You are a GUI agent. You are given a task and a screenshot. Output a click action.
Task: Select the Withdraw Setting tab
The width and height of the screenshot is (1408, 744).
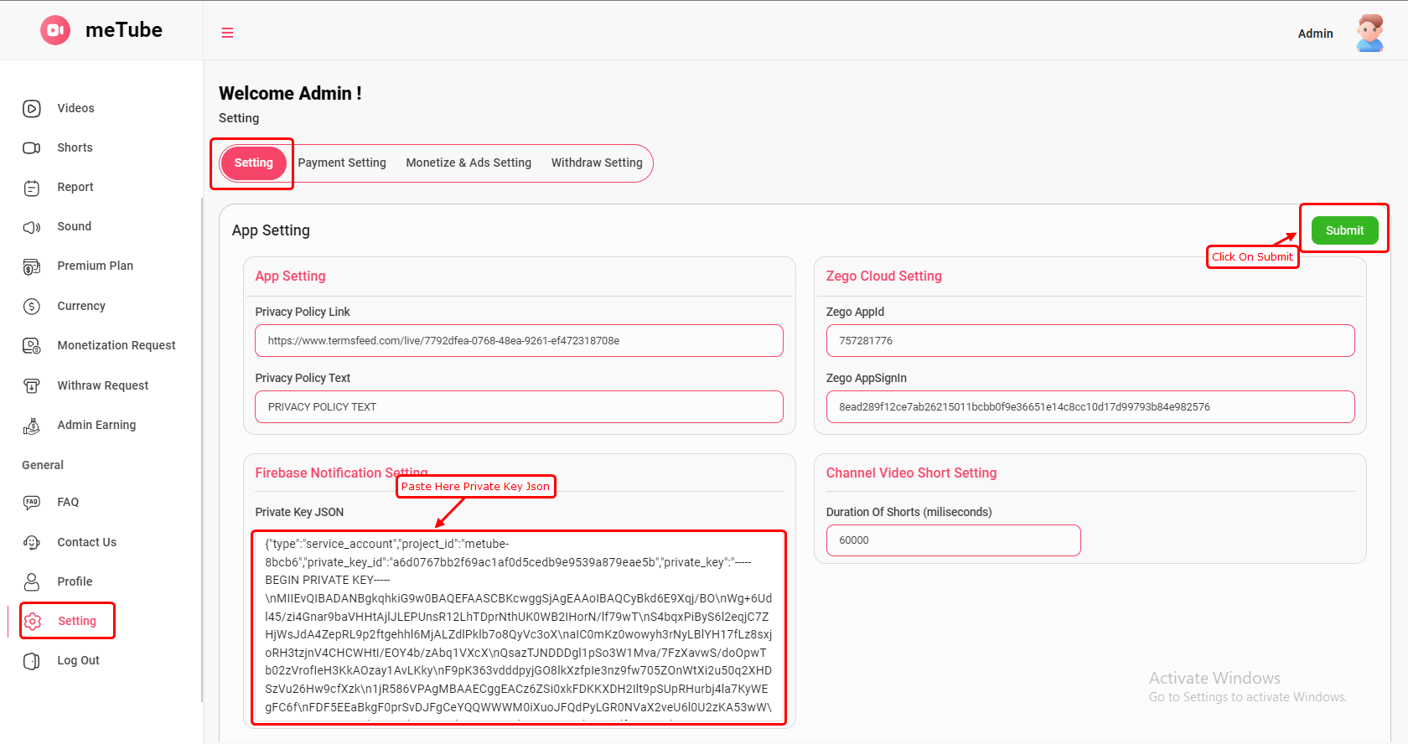pos(597,163)
